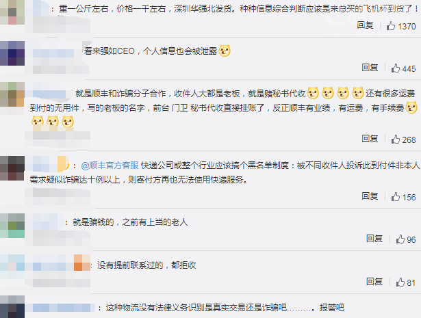Open avatar of the 就是顺丰和诈骗分子合作 commenter
421x318 pixels.
pos(12,94)
